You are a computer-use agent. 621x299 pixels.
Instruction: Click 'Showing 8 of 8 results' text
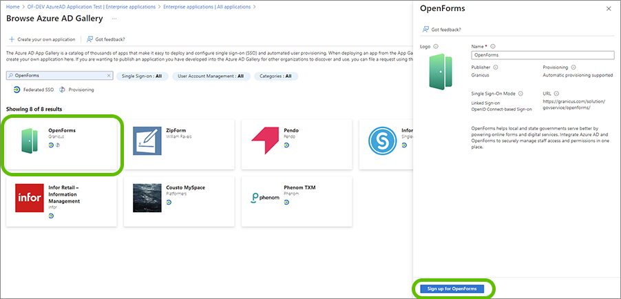(34, 109)
